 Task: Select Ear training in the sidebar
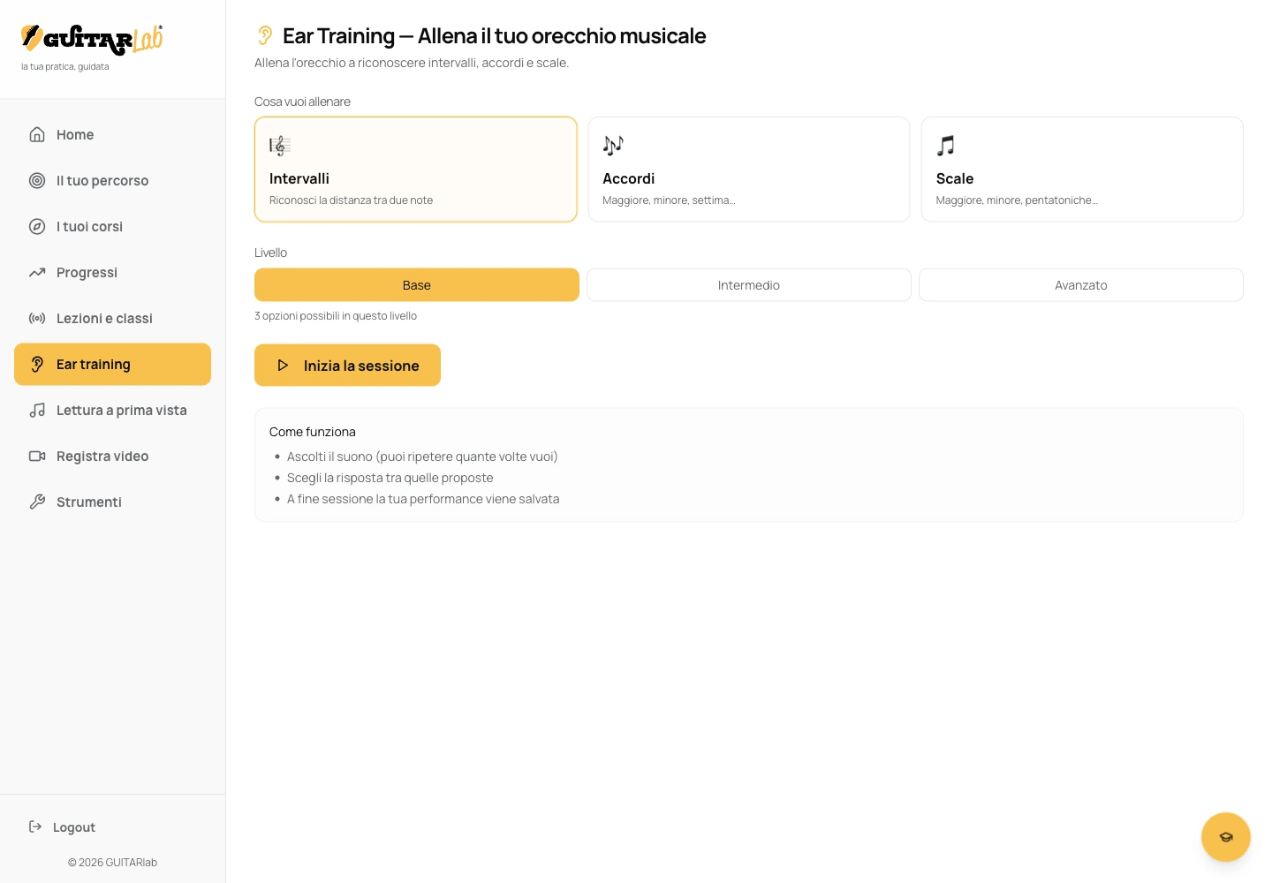tap(112, 364)
